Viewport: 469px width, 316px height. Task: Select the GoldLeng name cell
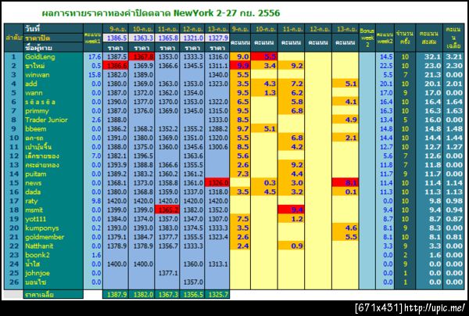pos(53,57)
